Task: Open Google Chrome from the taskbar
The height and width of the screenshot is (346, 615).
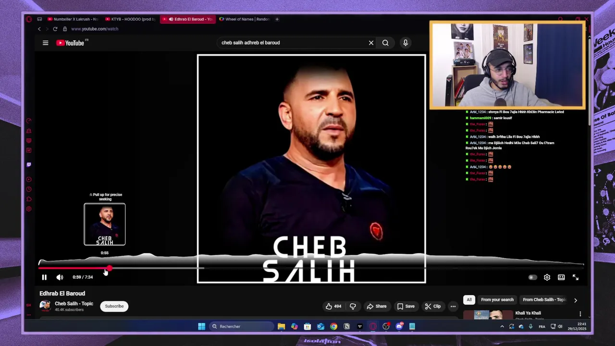Action: pyautogui.click(x=333, y=326)
